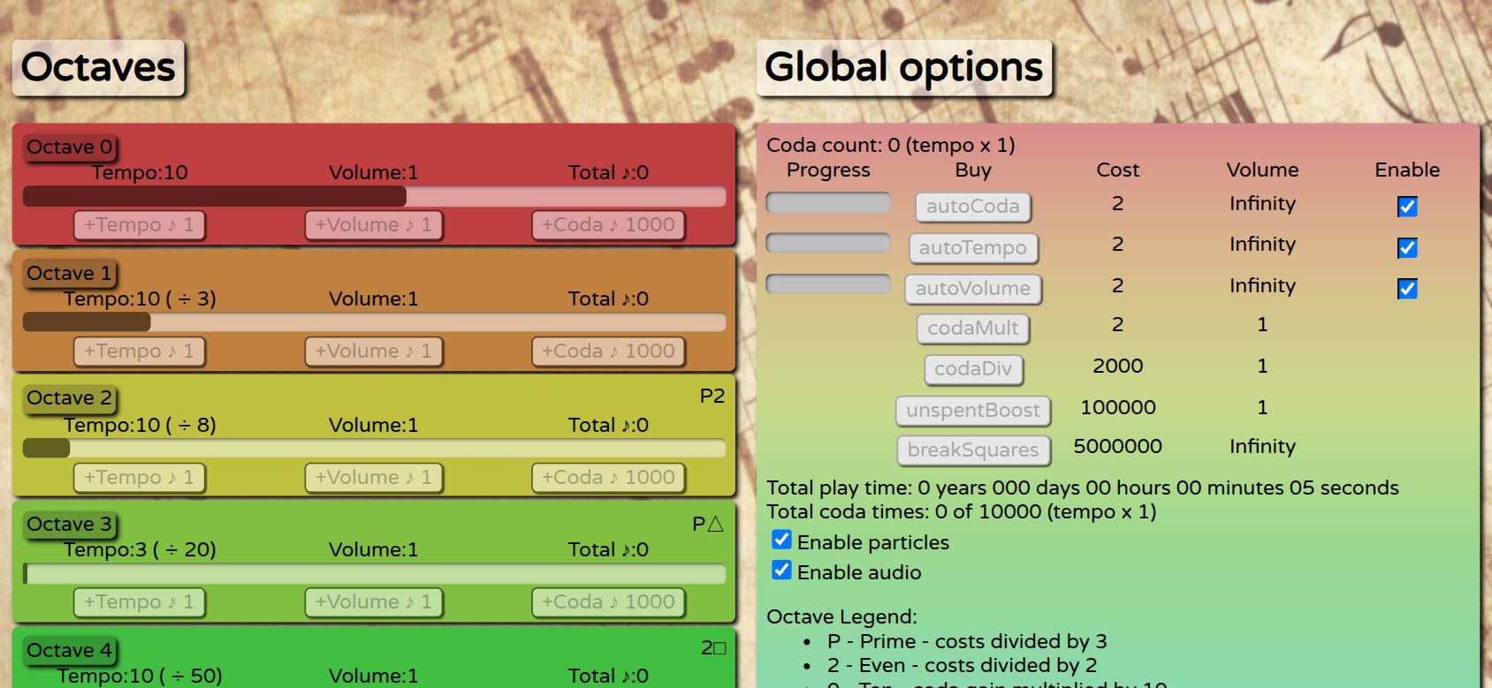
Task: Uncheck Enable particles
Action: pos(781,540)
